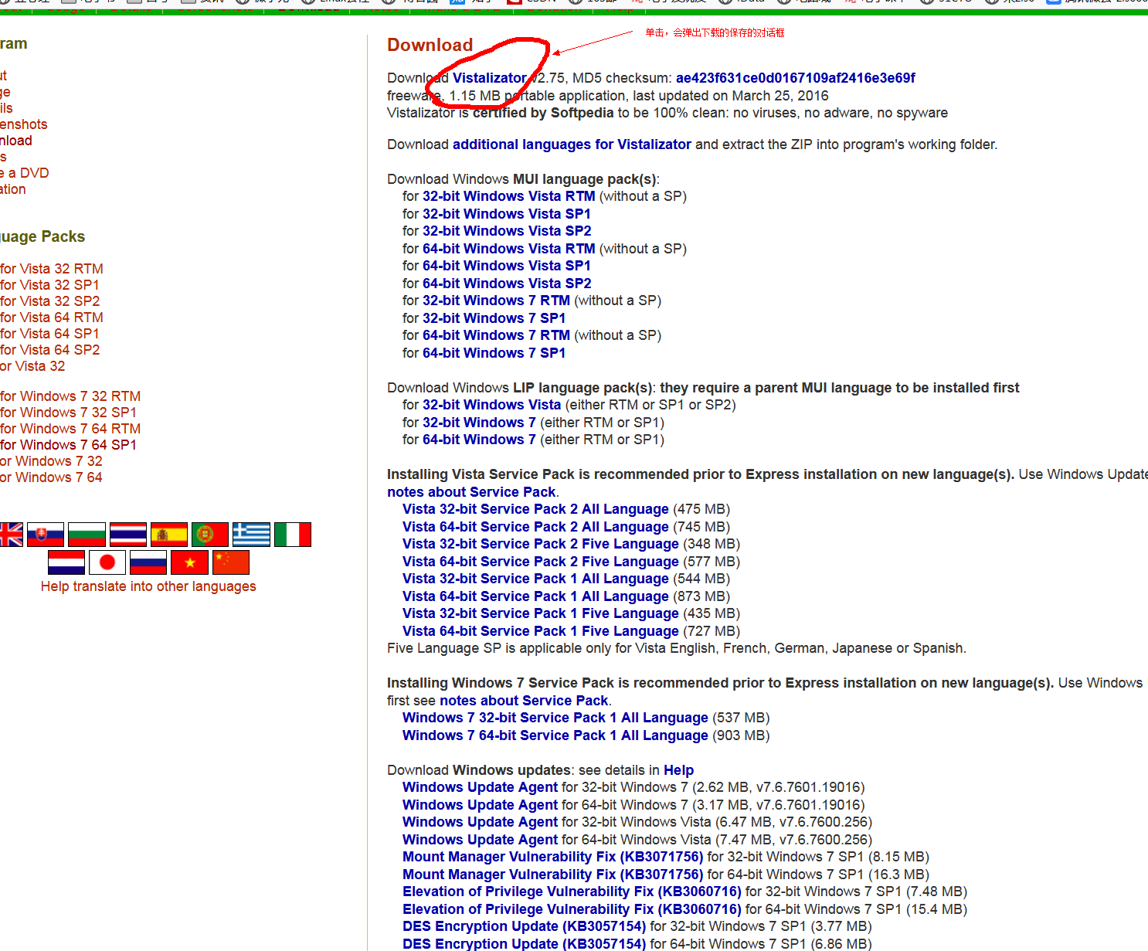Open '64-bit Windows Vista SP2' MUI link
Screen dimensions: 1148x951
507,284
